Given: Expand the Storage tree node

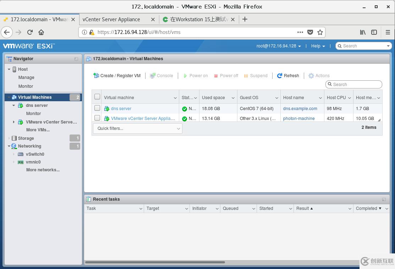Looking at the screenshot, I should (9, 138).
